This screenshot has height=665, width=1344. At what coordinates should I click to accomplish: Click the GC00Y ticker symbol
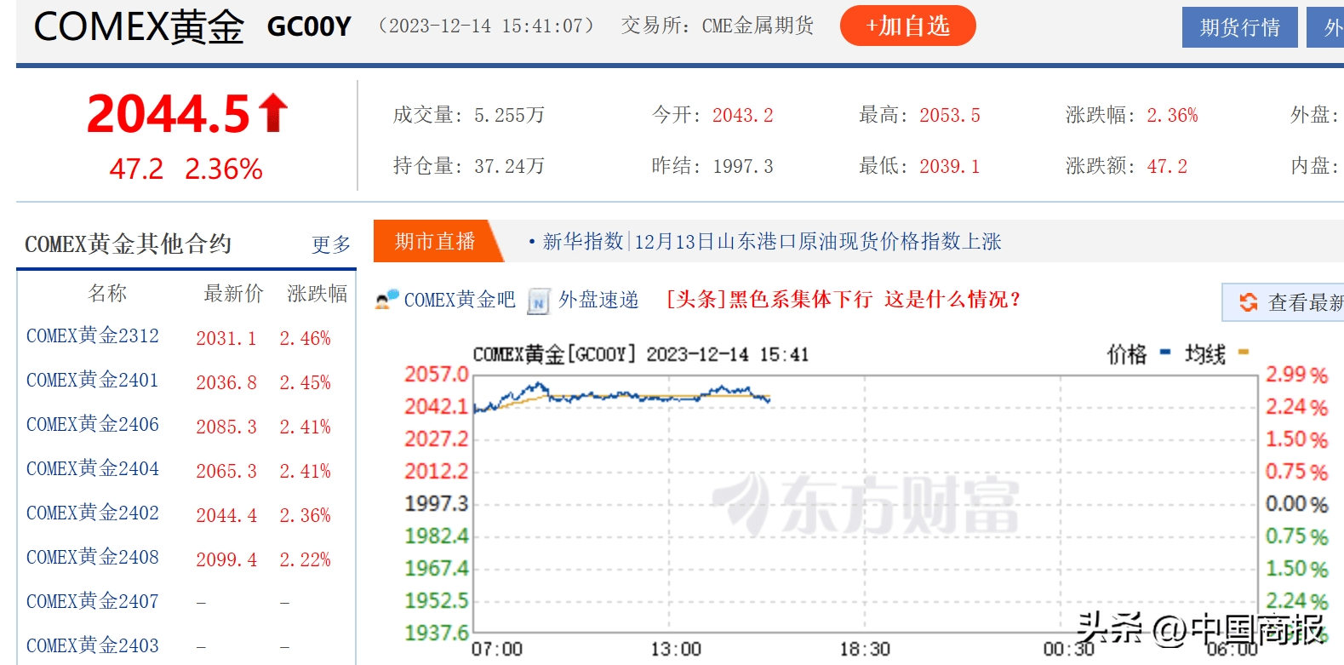point(309,27)
